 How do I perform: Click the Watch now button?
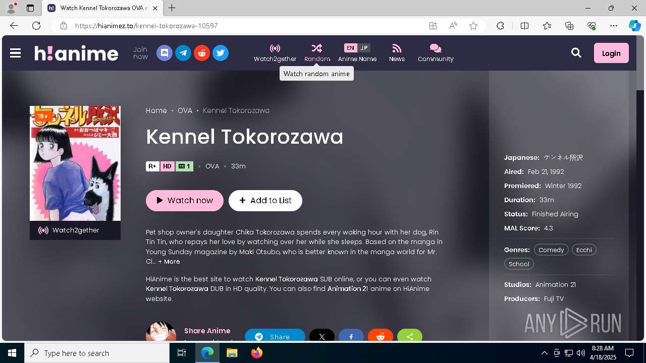(185, 200)
